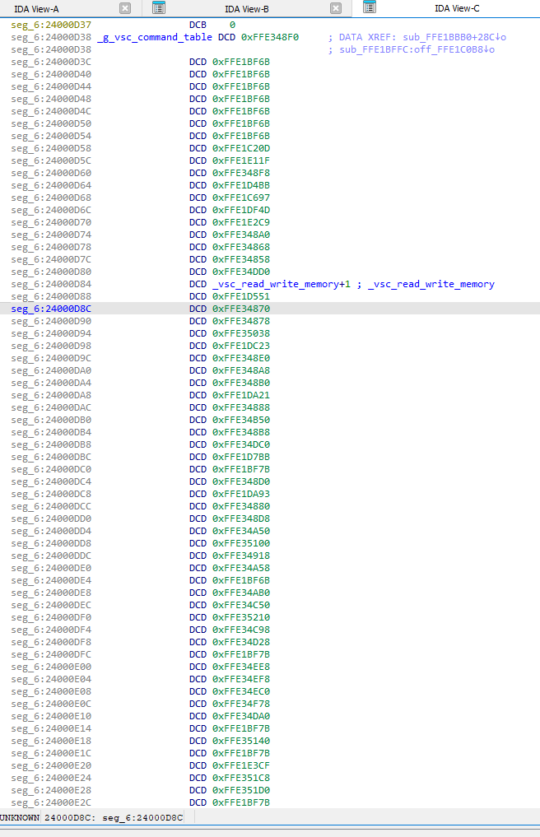Click value 0xFFE348A0
540x837 pixels.
click(x=241, y=235)
